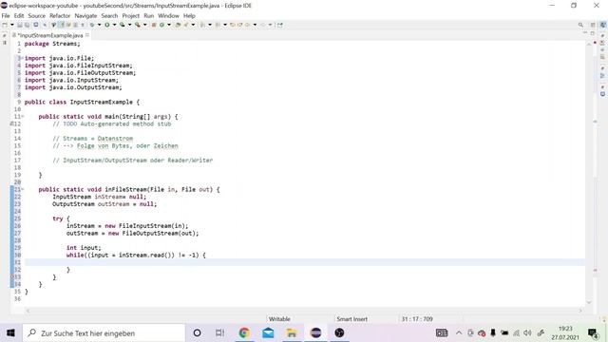Click the package Streams line of code
608x342 pixels.
coord(52,44)
